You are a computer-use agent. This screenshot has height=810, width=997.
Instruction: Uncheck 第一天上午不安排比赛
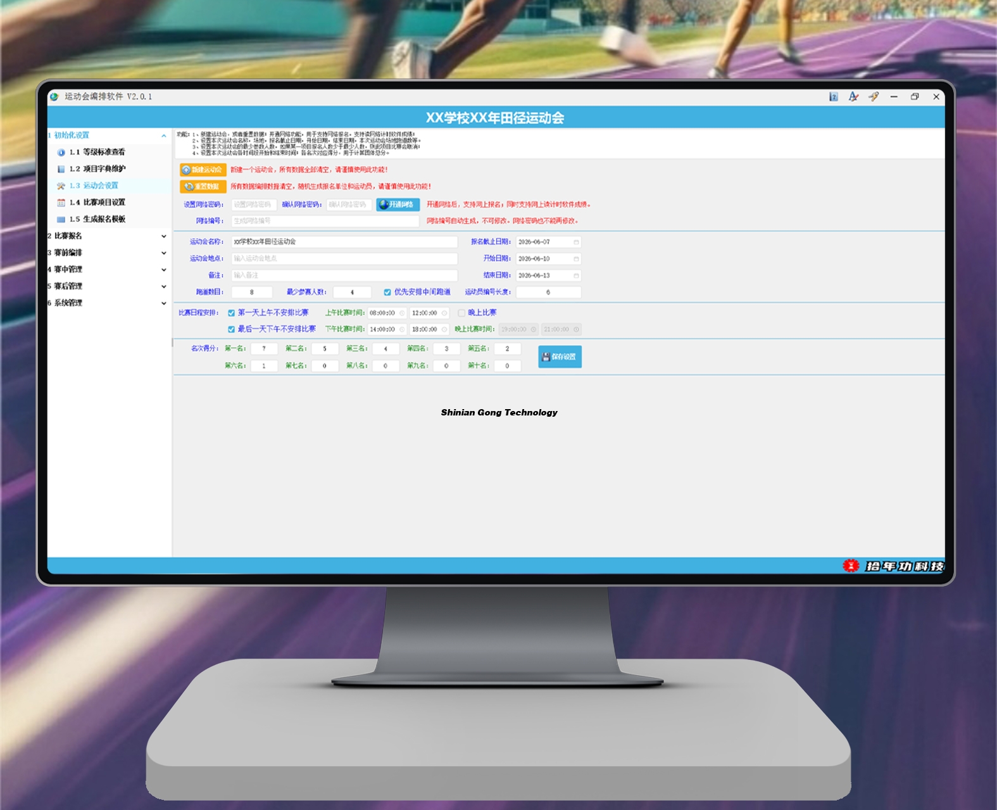pos(231,313)
